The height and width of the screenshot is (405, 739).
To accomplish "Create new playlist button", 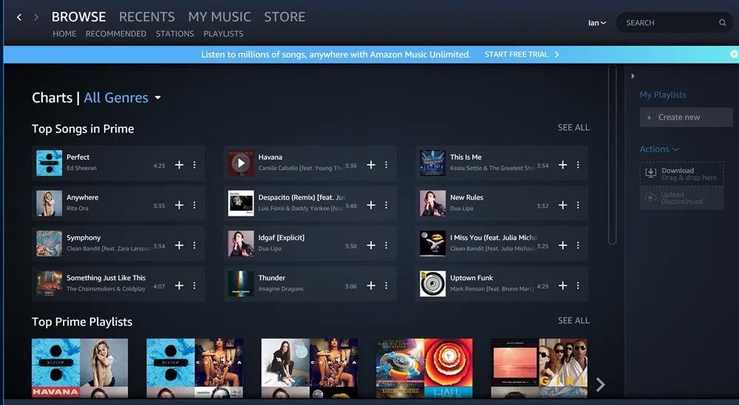I will pos(686,118).
